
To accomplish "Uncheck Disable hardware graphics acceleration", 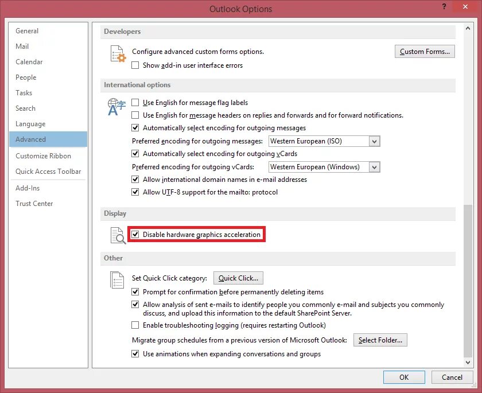I will click(135, 235).
